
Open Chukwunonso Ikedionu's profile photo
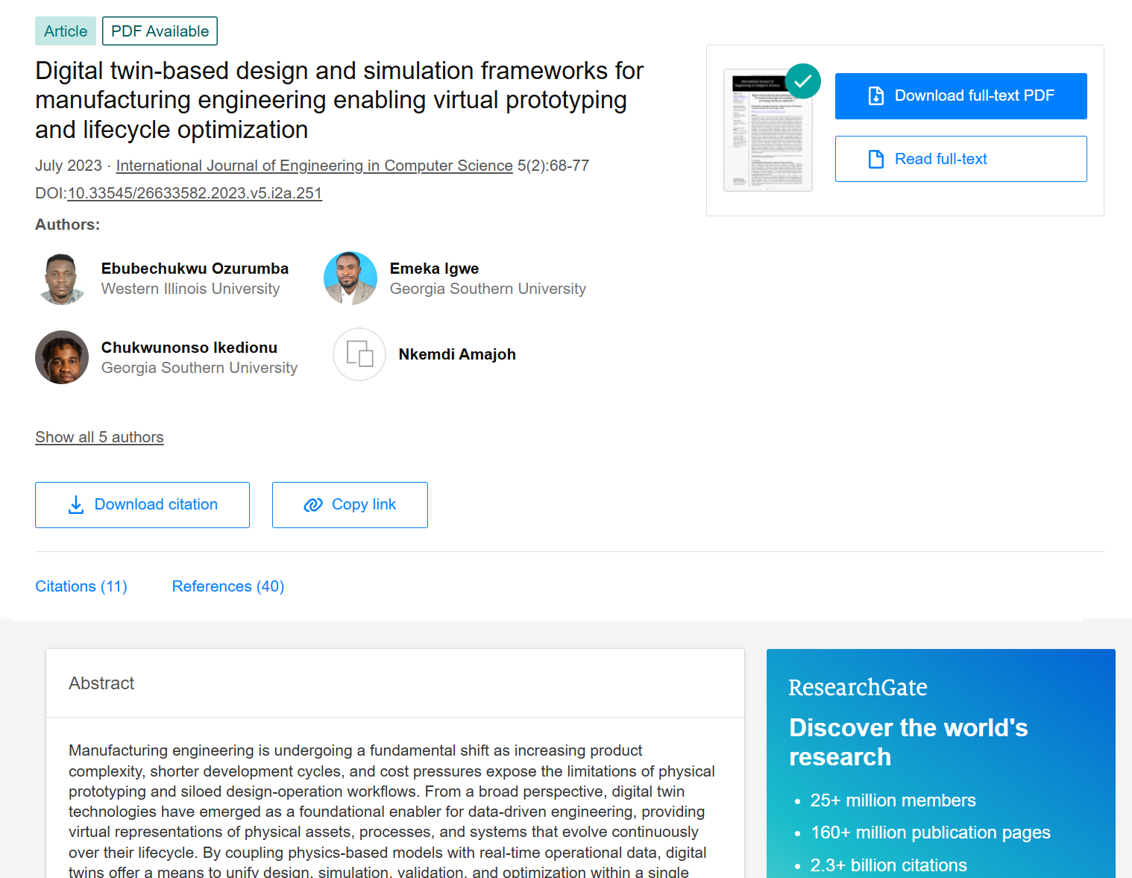tap(62, 357)
